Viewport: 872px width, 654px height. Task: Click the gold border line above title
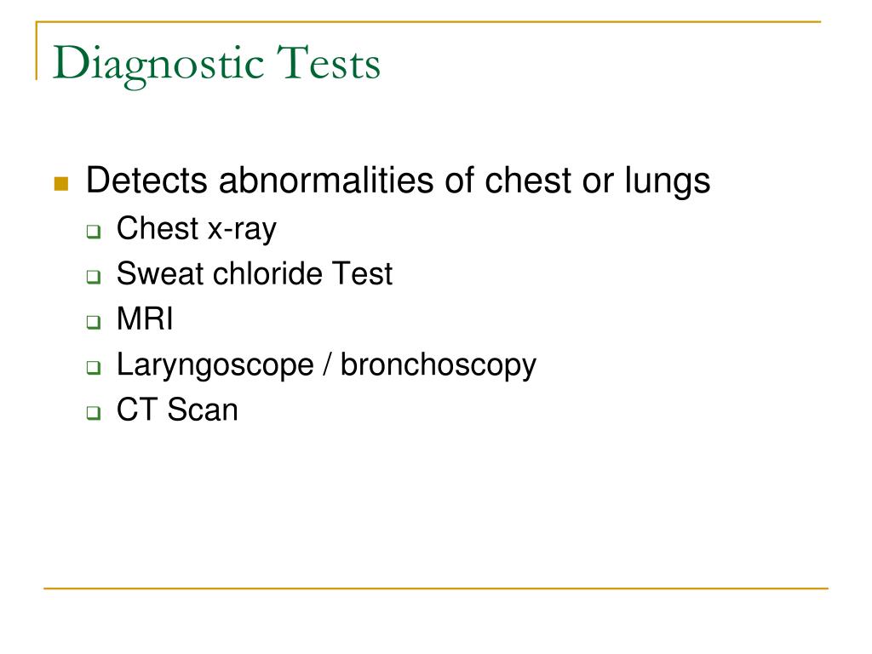coord(428,21)
